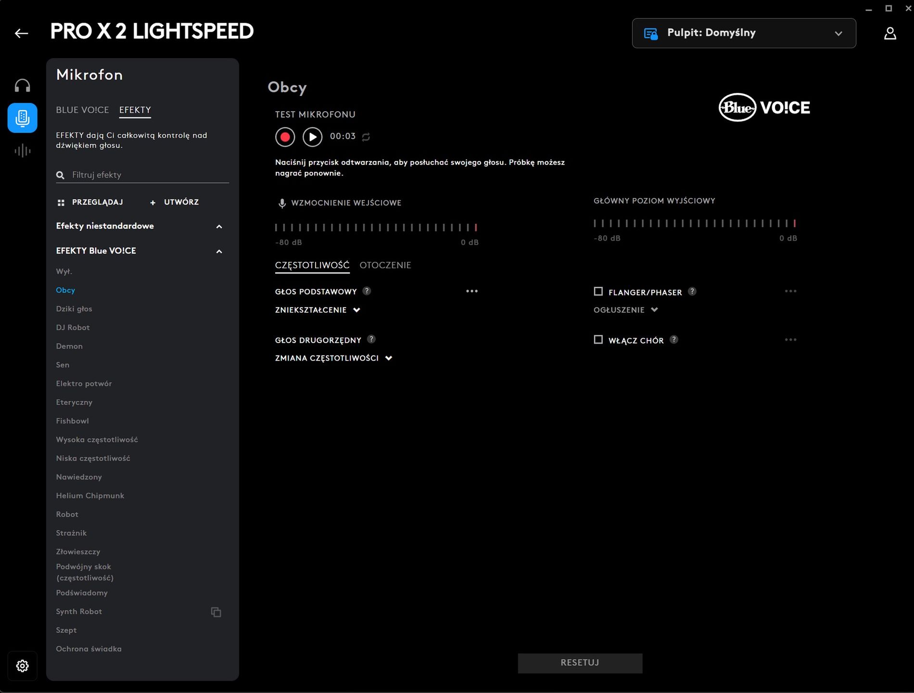This screenshot has height=693, width=914.
Task: Enable the FLANGER/PHASER checkbox
Action: pyautogui.click(x=598, y=292)
